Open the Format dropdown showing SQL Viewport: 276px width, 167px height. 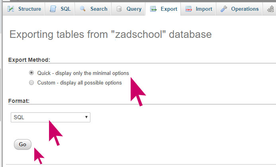[x=51, y=117]
